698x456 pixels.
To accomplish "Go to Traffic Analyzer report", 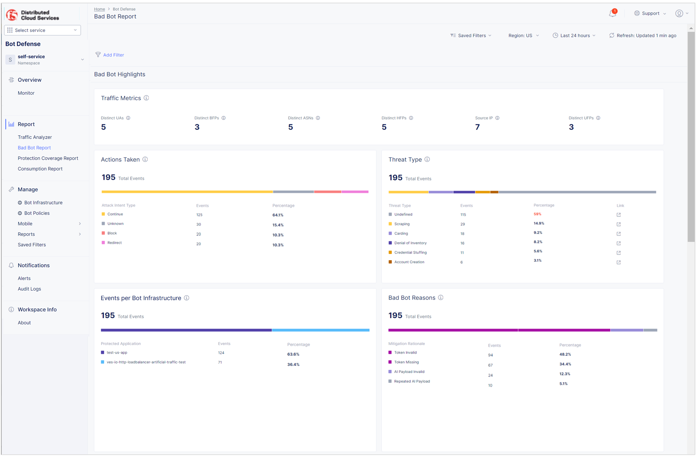I will tap(35, 137).
